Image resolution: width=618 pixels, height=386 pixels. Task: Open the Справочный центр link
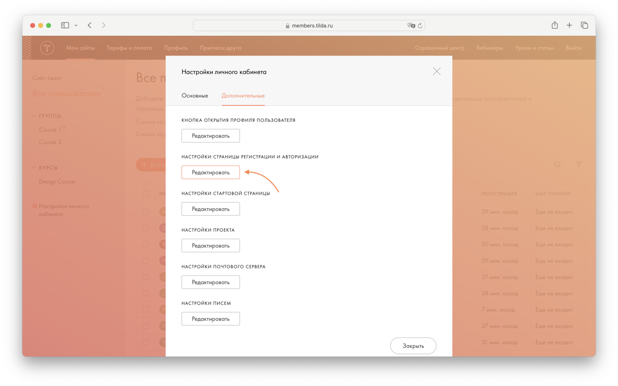pos(440,48)
